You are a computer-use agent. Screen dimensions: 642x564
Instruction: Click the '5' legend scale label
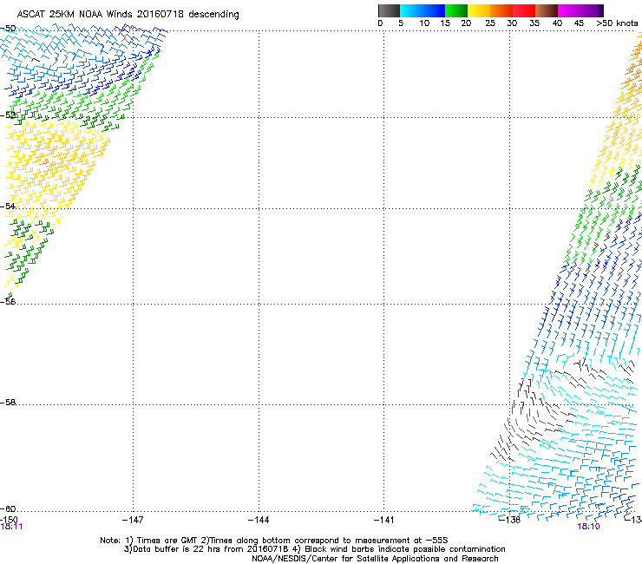[x=401, y=23]
